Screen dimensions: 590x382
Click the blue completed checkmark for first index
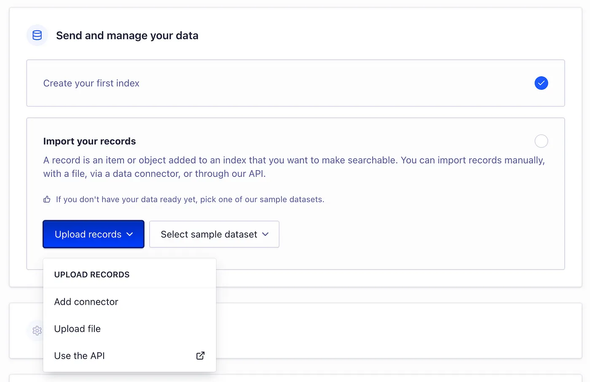point(541,83)
